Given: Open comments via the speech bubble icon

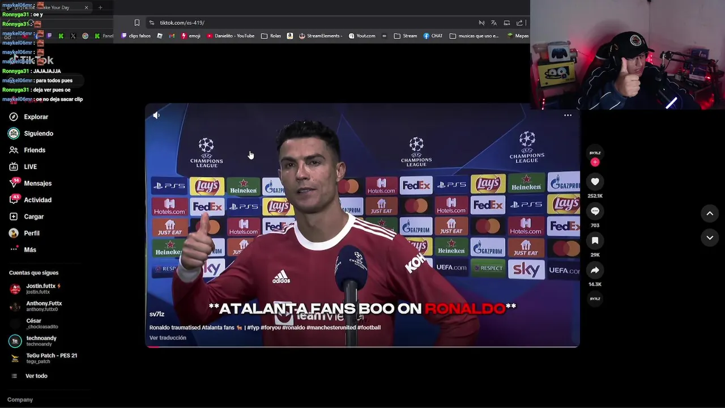Looking at the screenshot, I should (x=595, y=211).
